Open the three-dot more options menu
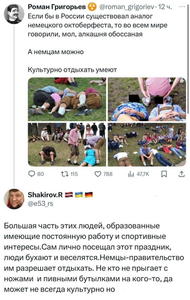The height and width of the screenshot is (300, 190). (x=182, y=7)
